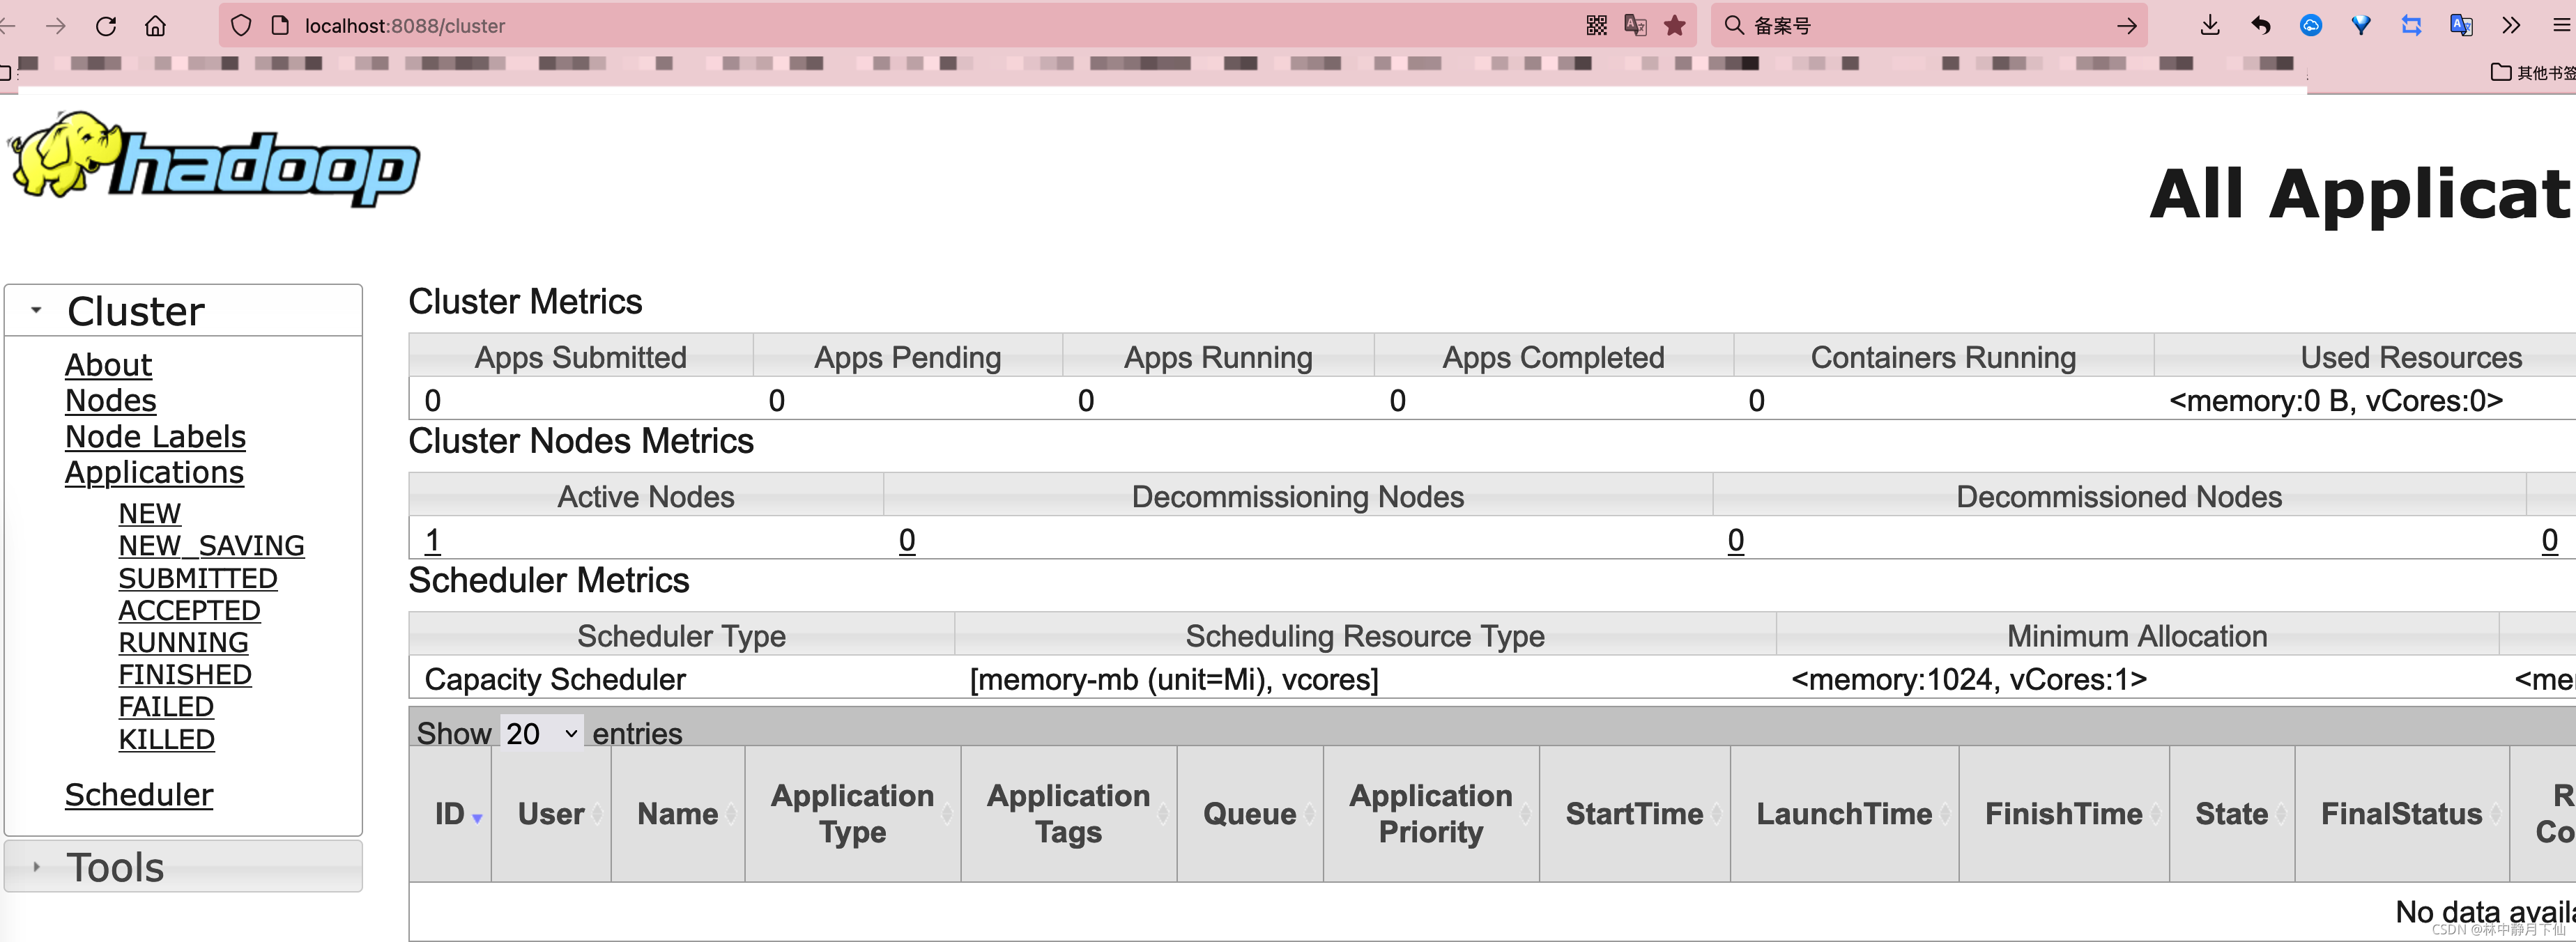2576x942 pixels.
Task: Expand the Tools sidebar section
Action: [37, 867]
